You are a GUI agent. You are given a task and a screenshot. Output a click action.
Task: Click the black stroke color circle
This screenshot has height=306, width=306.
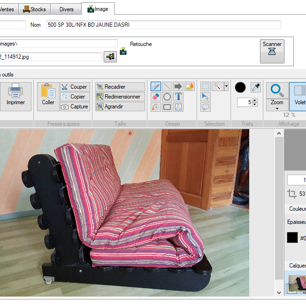[240, 87]
